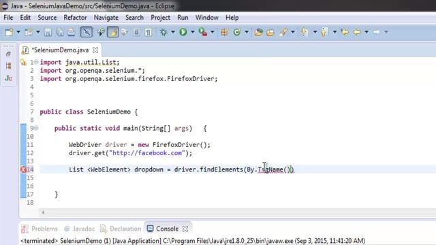Collapse the main method at line 9
436x245 pixels.
[36, 128]
